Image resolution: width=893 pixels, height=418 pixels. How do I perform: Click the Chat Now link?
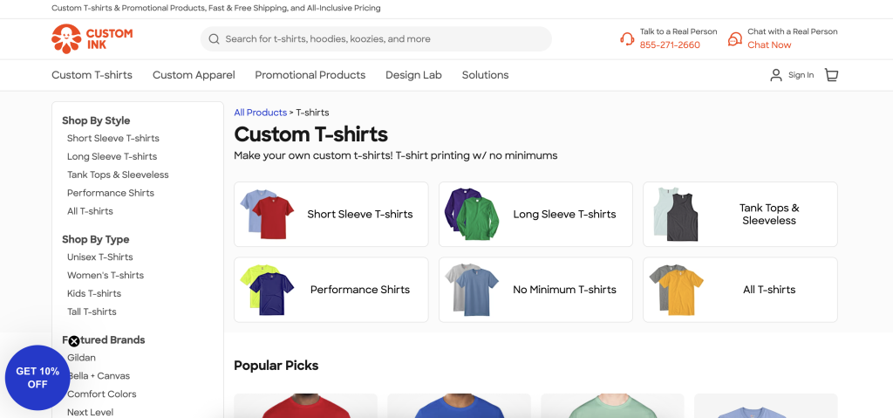pyautogui.click(x=769, y=45)
